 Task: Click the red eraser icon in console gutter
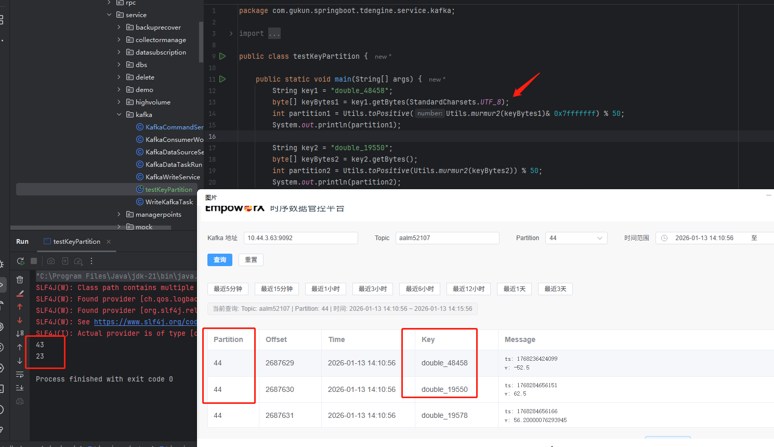[x=20, y=294]
